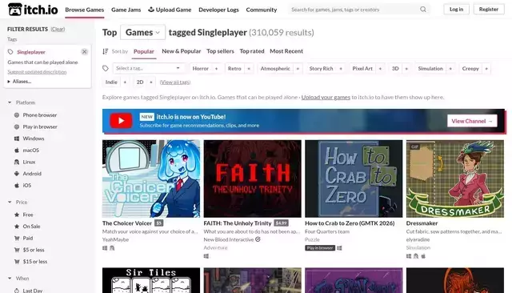Filter by Play in browser
The width and height of the screenshot is (512, 293).
pos(40,126)
